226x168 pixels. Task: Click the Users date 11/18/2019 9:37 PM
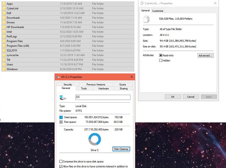click(71, 65)
